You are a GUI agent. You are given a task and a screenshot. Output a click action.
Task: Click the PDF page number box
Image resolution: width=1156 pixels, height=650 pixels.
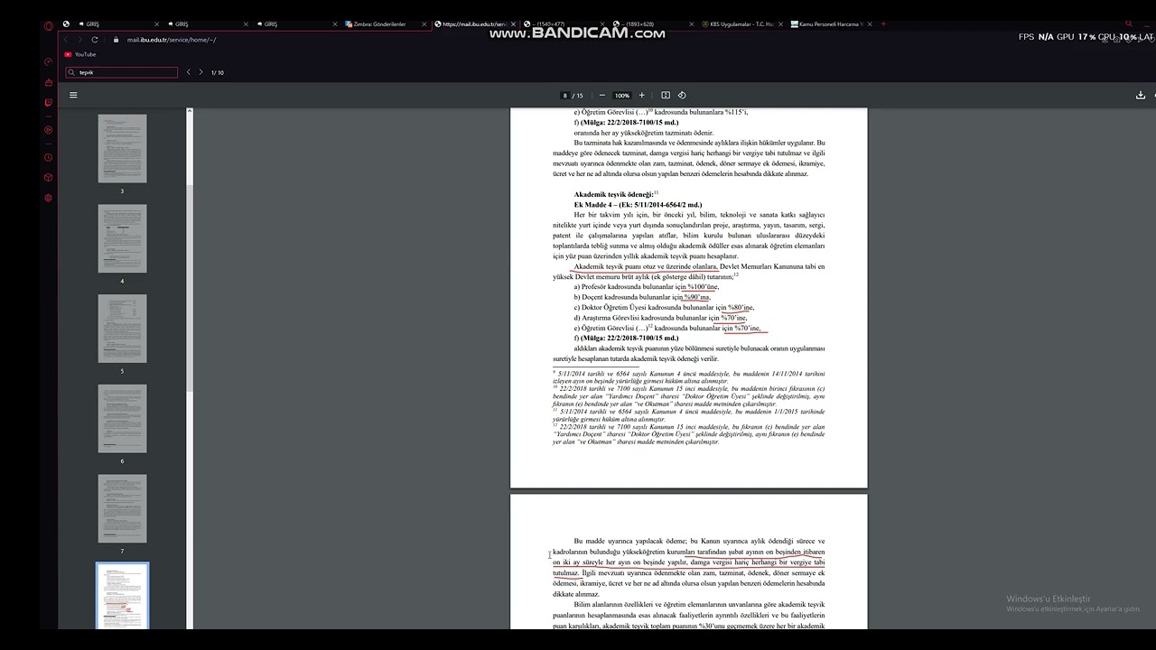click(565, 95)
